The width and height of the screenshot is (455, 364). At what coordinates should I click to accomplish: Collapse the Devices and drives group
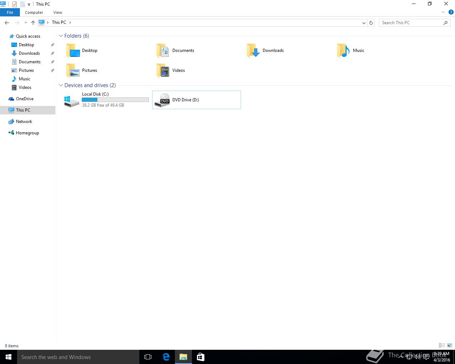pos(61,85)
